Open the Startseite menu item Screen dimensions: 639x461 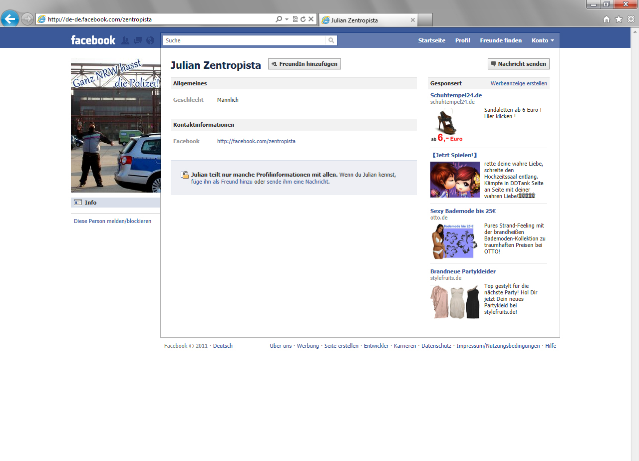click(431, 40)
